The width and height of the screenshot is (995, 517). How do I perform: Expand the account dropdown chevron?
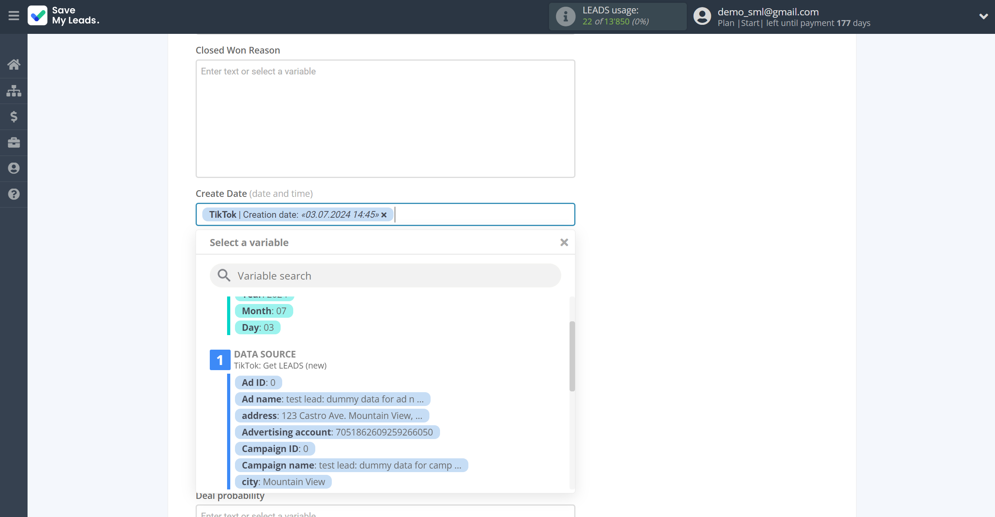click(x=983, y=17)
